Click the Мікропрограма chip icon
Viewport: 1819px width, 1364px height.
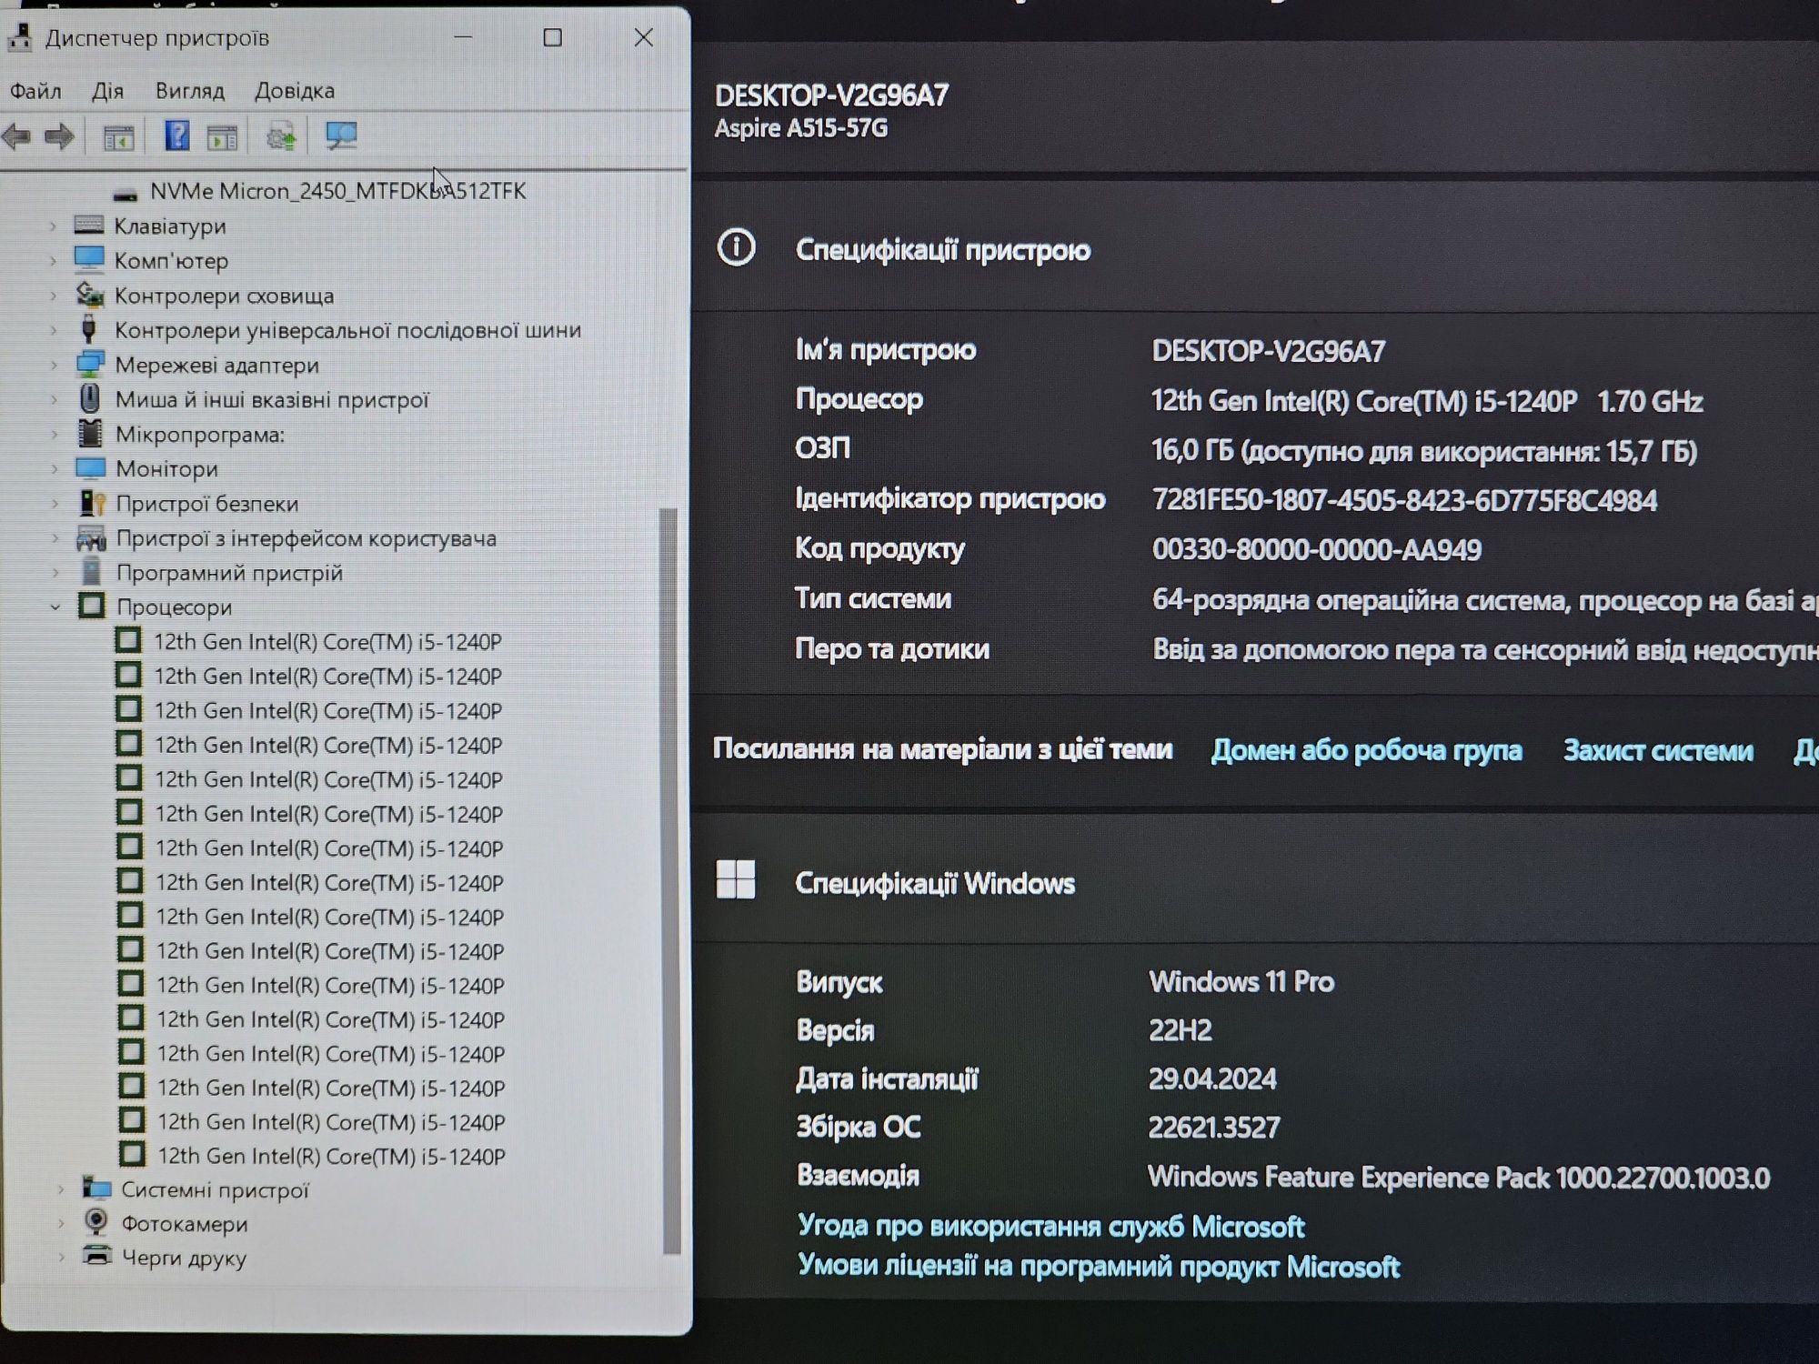tap(90, 434)
